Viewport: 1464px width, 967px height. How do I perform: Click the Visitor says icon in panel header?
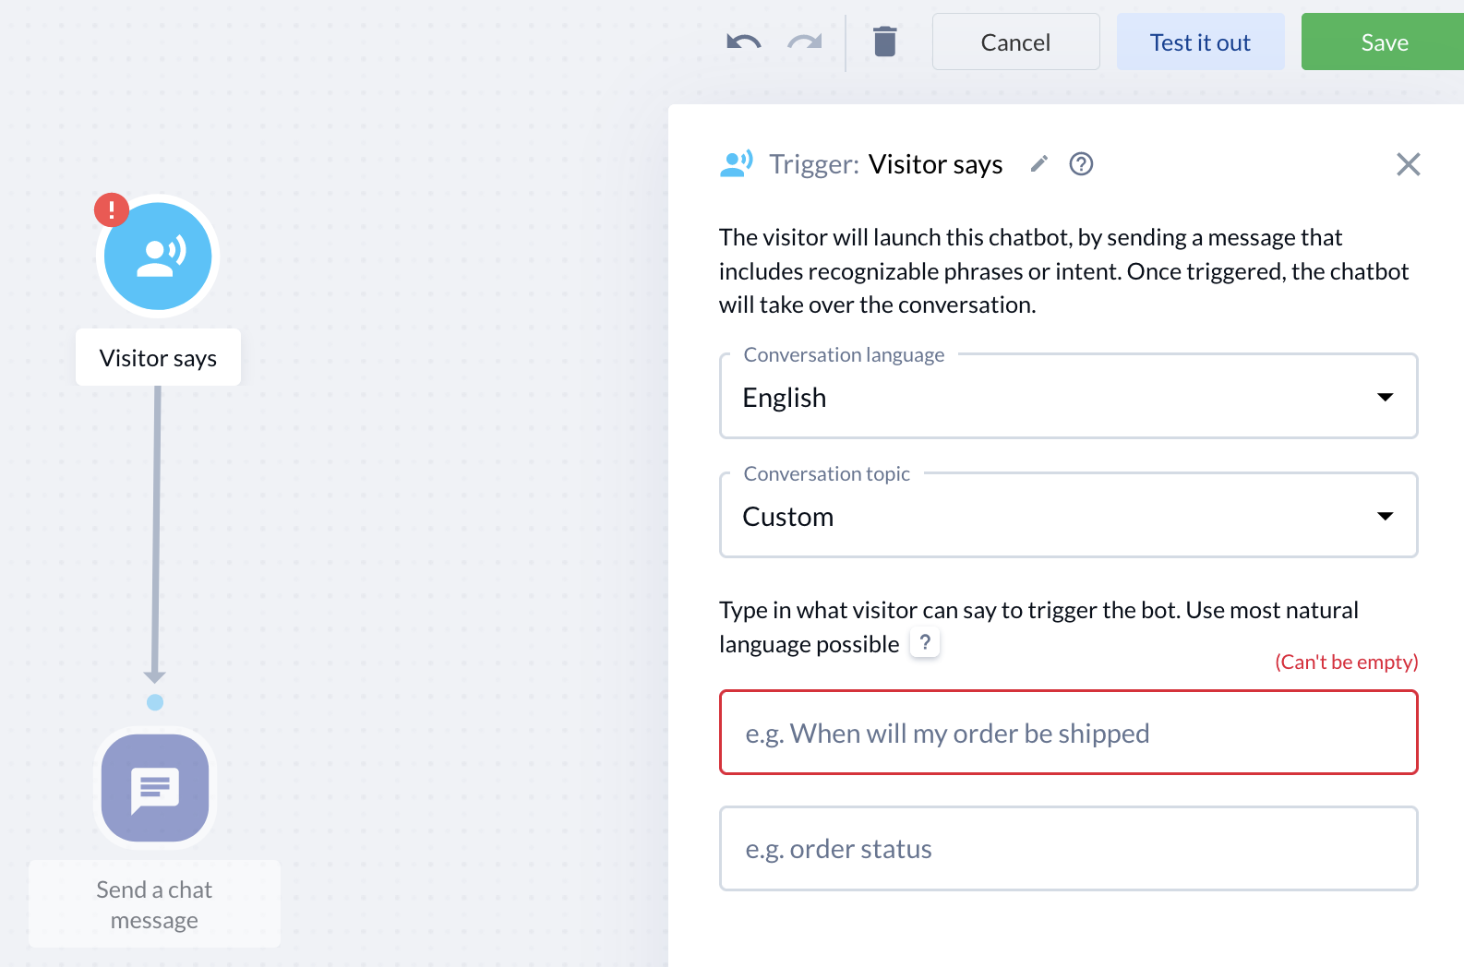pyautogui.click(x=737, y=164)
